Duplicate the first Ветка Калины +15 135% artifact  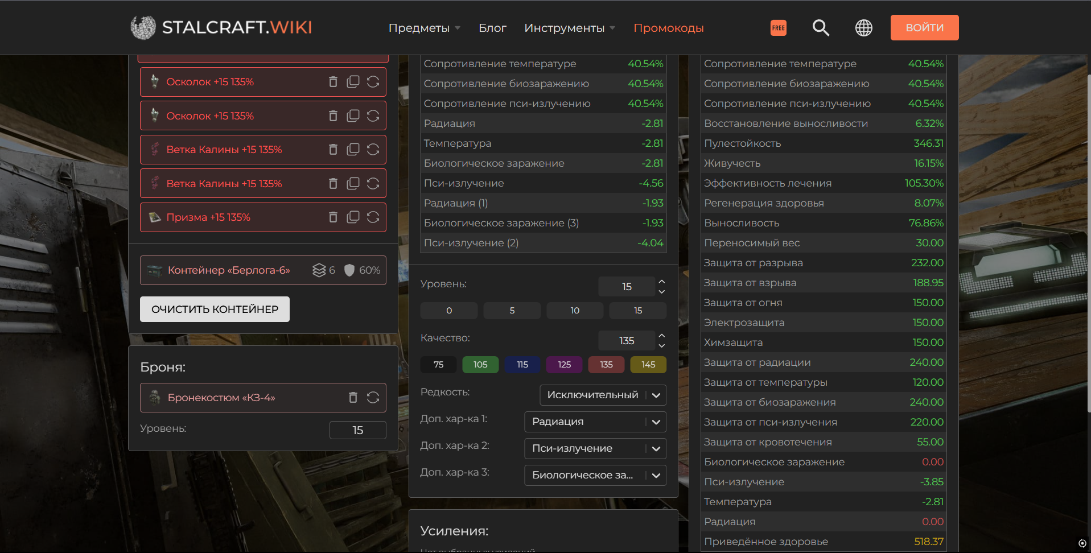click(353, 150)
